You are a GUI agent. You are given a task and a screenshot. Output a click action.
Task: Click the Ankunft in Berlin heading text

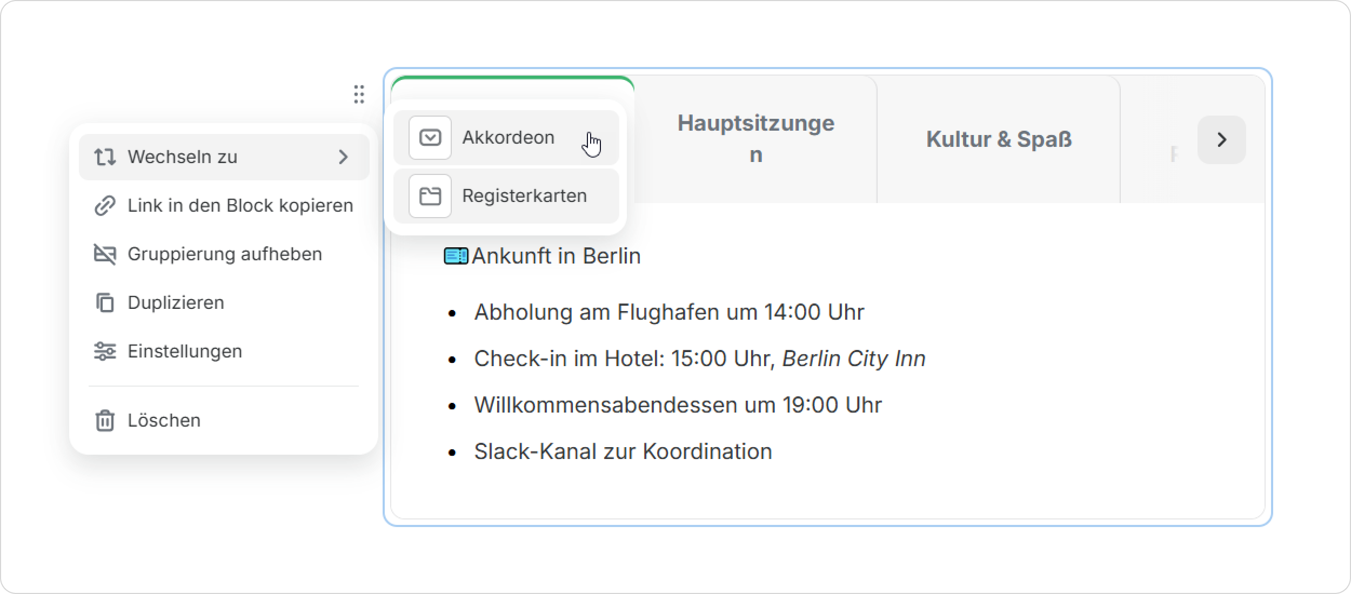click(556, 256)
